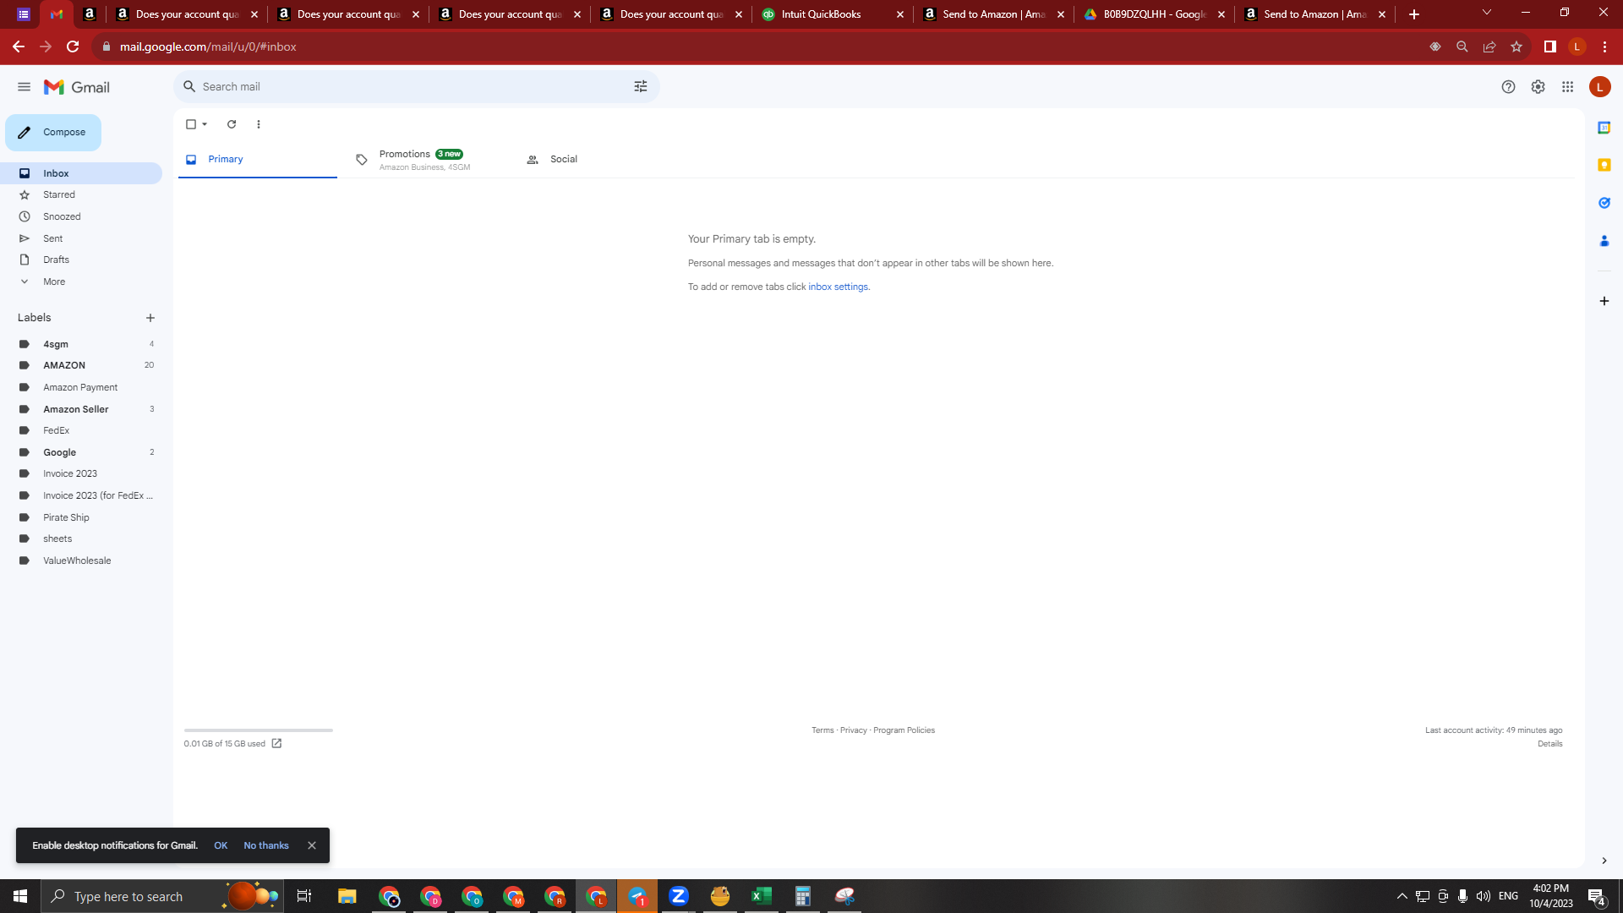The image size is (1623, 913).
Task: View account activity Details
Action: (1549, 744)
